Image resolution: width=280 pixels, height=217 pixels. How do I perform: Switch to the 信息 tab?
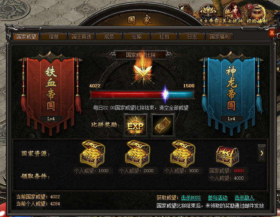(54, 37)
